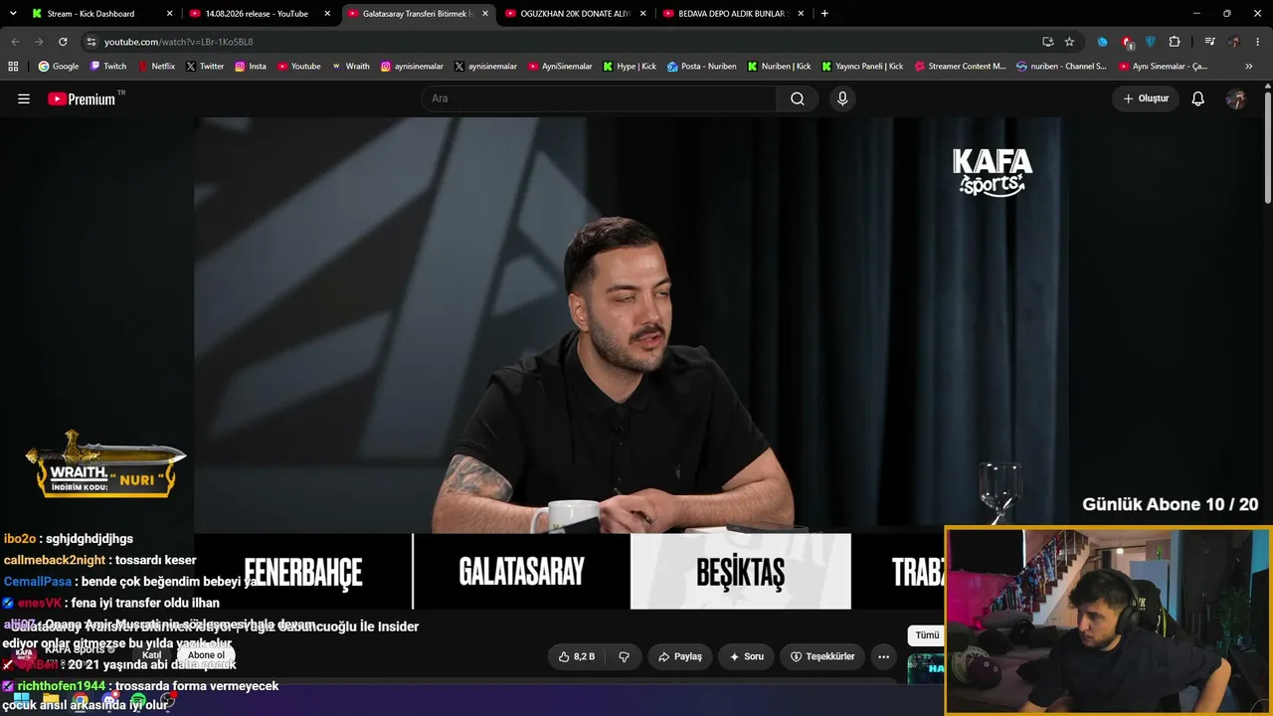Start voice search with the microphone
This screenshot has height=716, width=1273.
click(842, 98)
